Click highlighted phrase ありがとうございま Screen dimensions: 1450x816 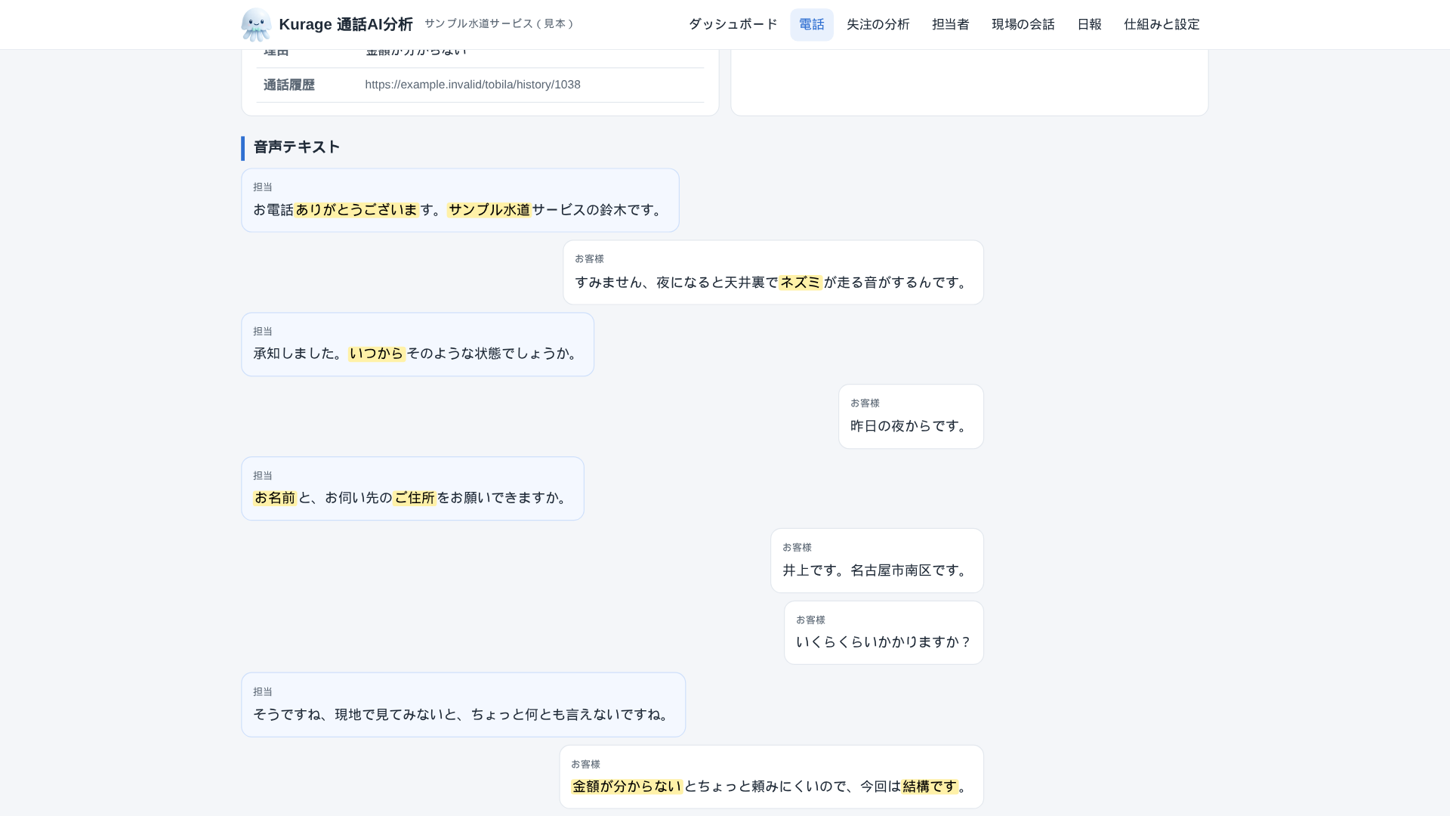point(356,210)
